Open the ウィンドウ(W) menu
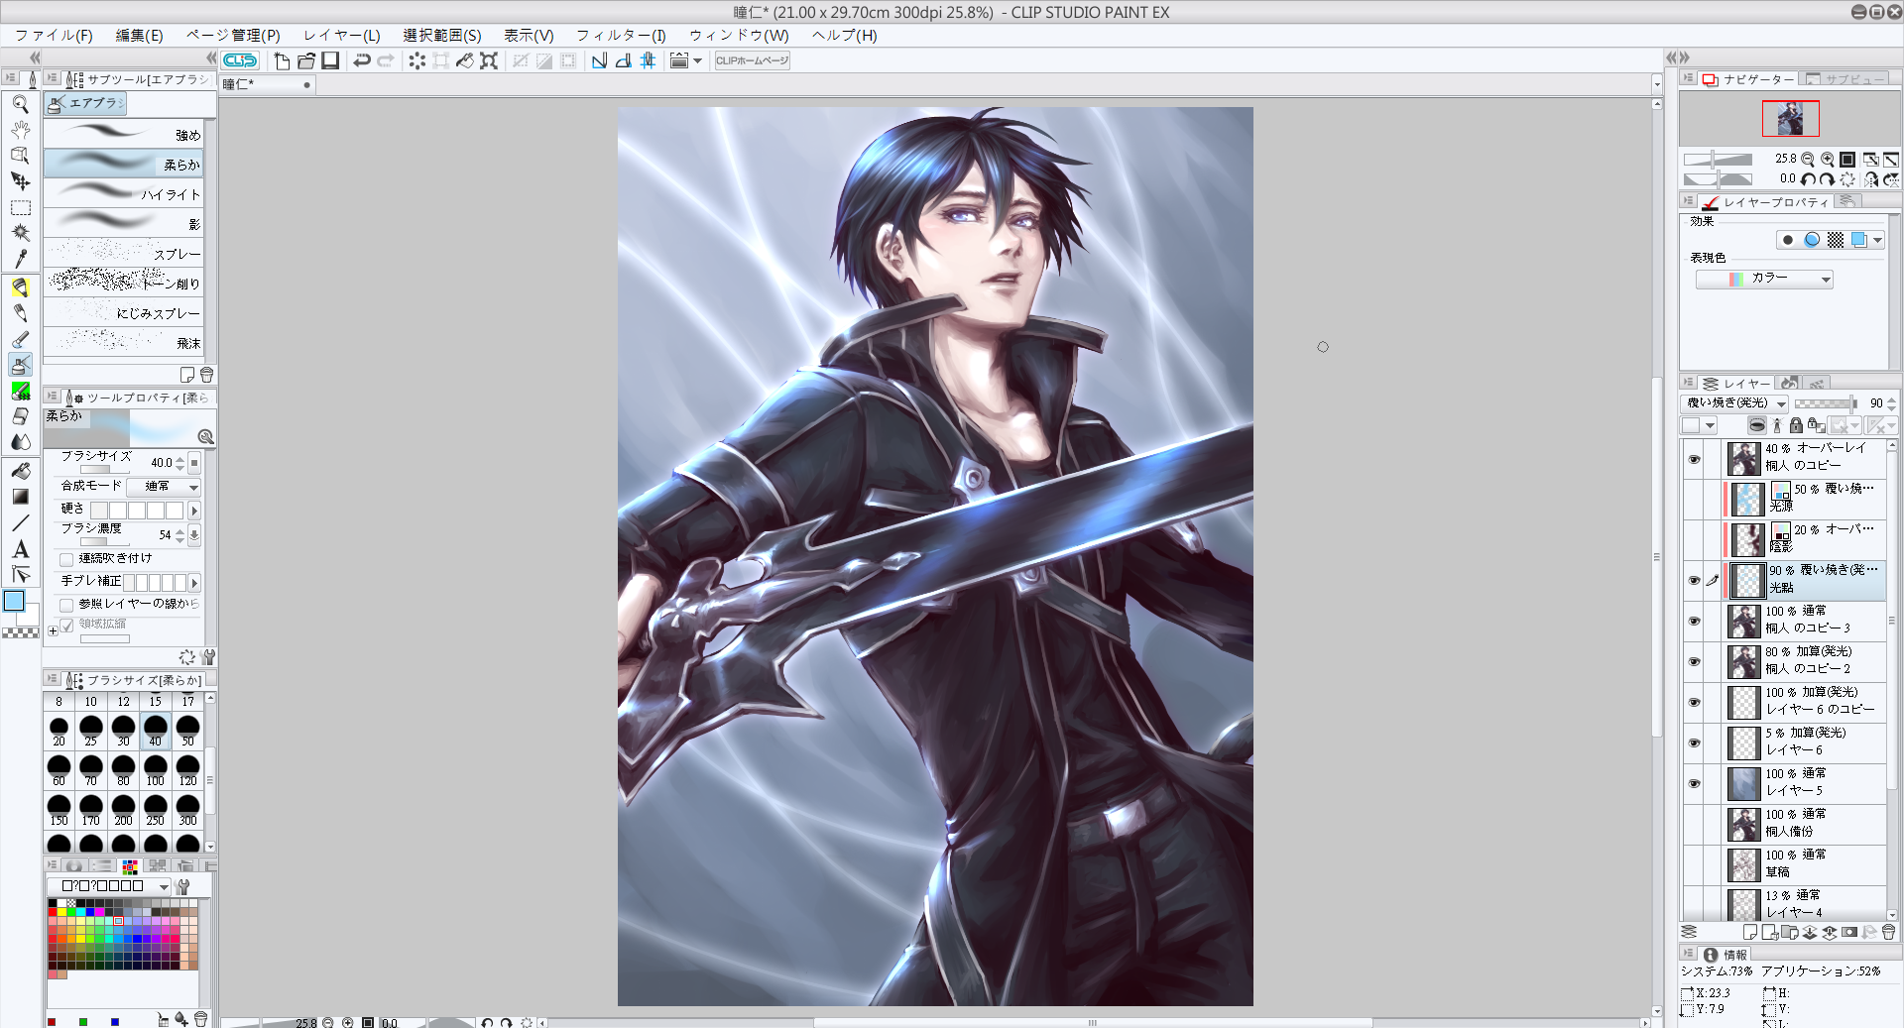 740,36
